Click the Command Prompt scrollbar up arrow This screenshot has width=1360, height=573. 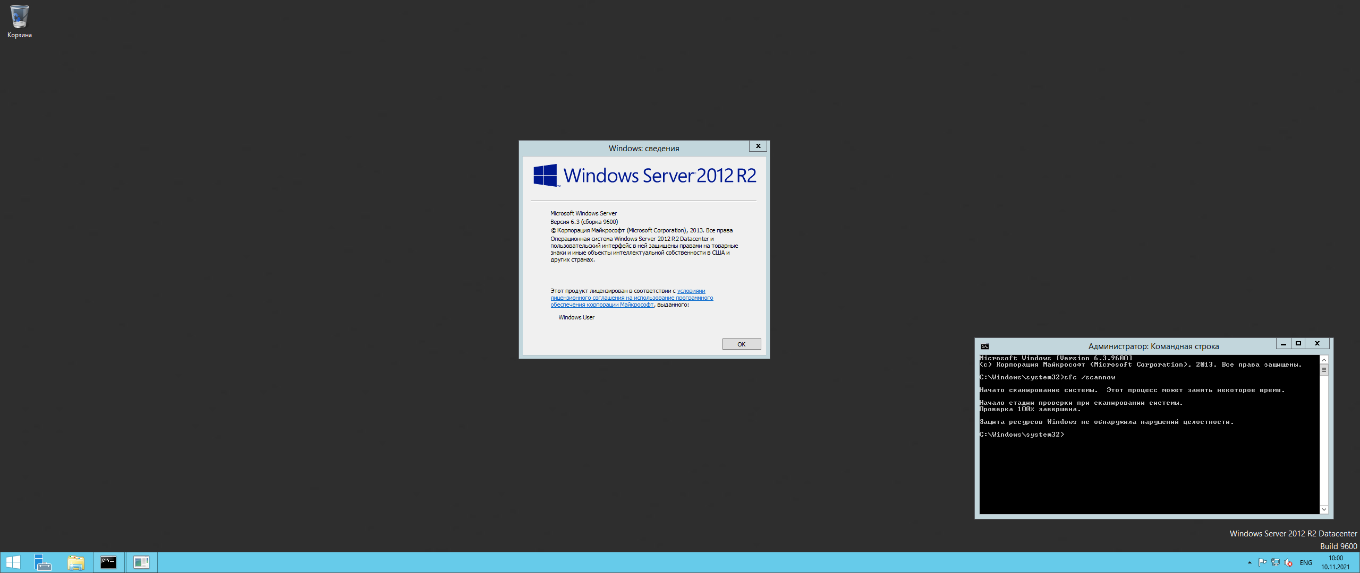1324,360
